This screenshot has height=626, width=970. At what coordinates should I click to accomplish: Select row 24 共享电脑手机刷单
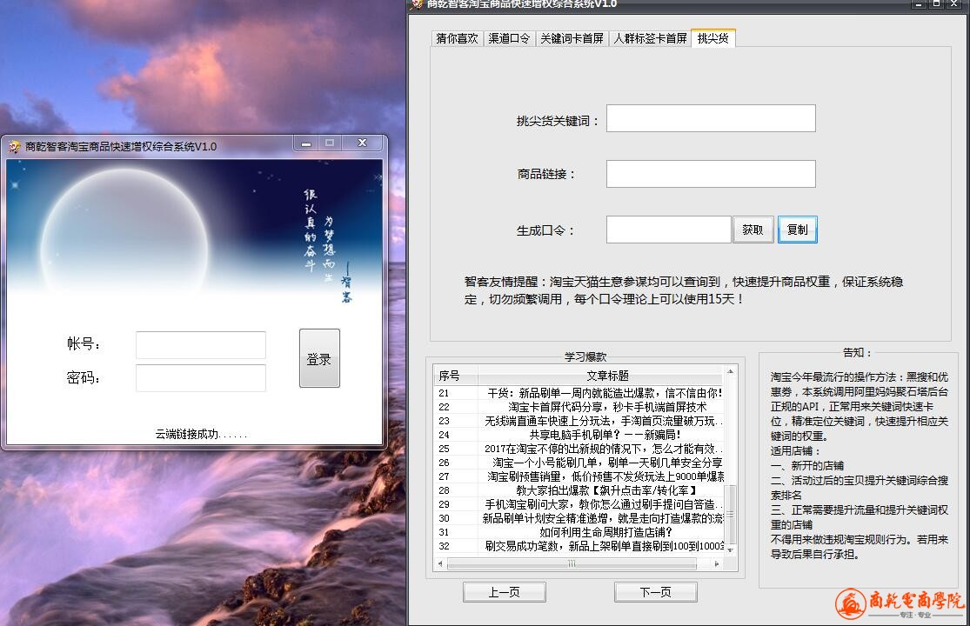pyautogui.click(x=579, y=435)
